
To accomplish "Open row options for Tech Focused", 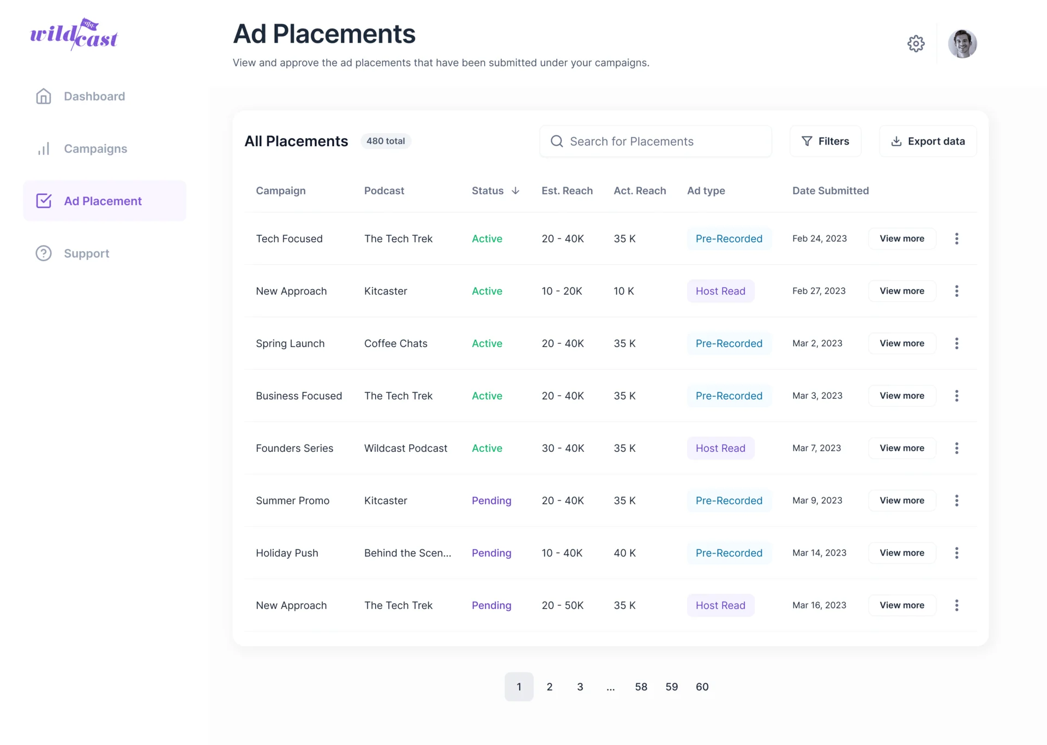I will pyautogui.click(x=956, y=239).
